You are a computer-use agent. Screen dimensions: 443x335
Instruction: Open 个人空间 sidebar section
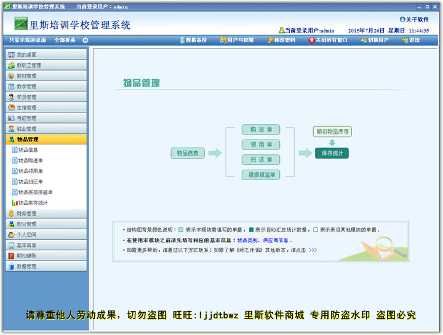(46, 235)
